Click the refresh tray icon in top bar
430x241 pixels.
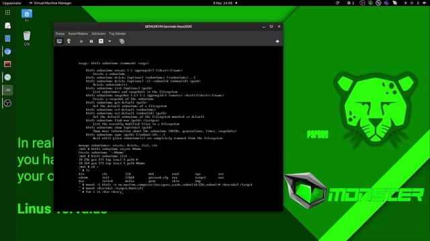[x=337, y=3]
